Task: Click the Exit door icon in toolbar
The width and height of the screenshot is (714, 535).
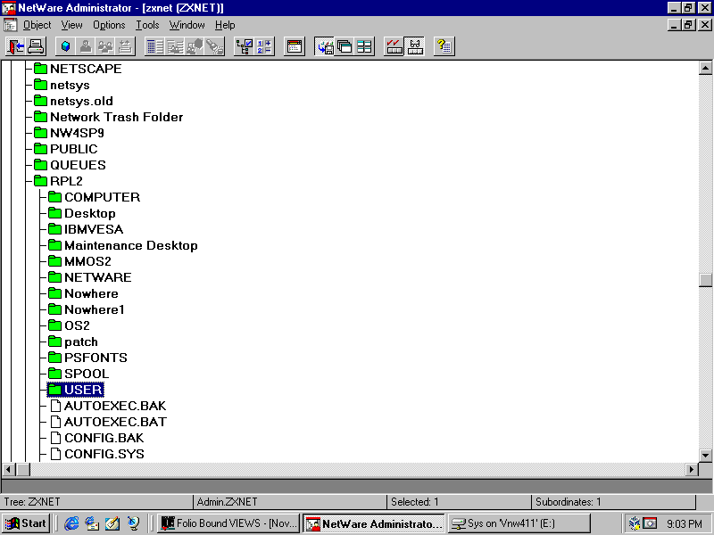Action: tap(16, 46)
